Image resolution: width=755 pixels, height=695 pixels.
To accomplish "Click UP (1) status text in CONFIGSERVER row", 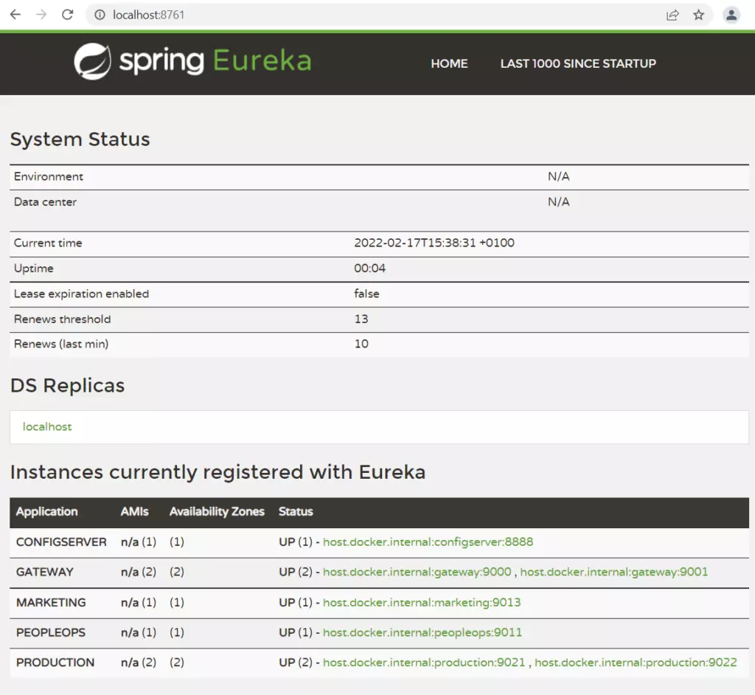I will coord(296,542).
